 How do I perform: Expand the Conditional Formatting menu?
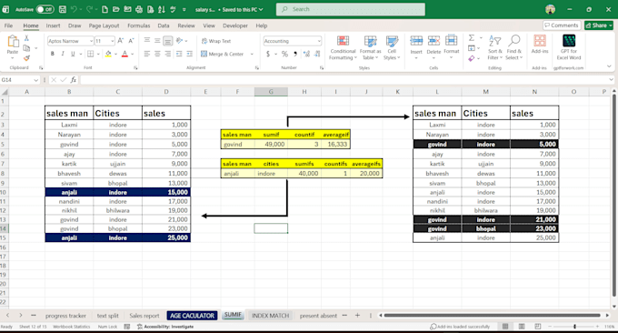[x=343, y=47]
